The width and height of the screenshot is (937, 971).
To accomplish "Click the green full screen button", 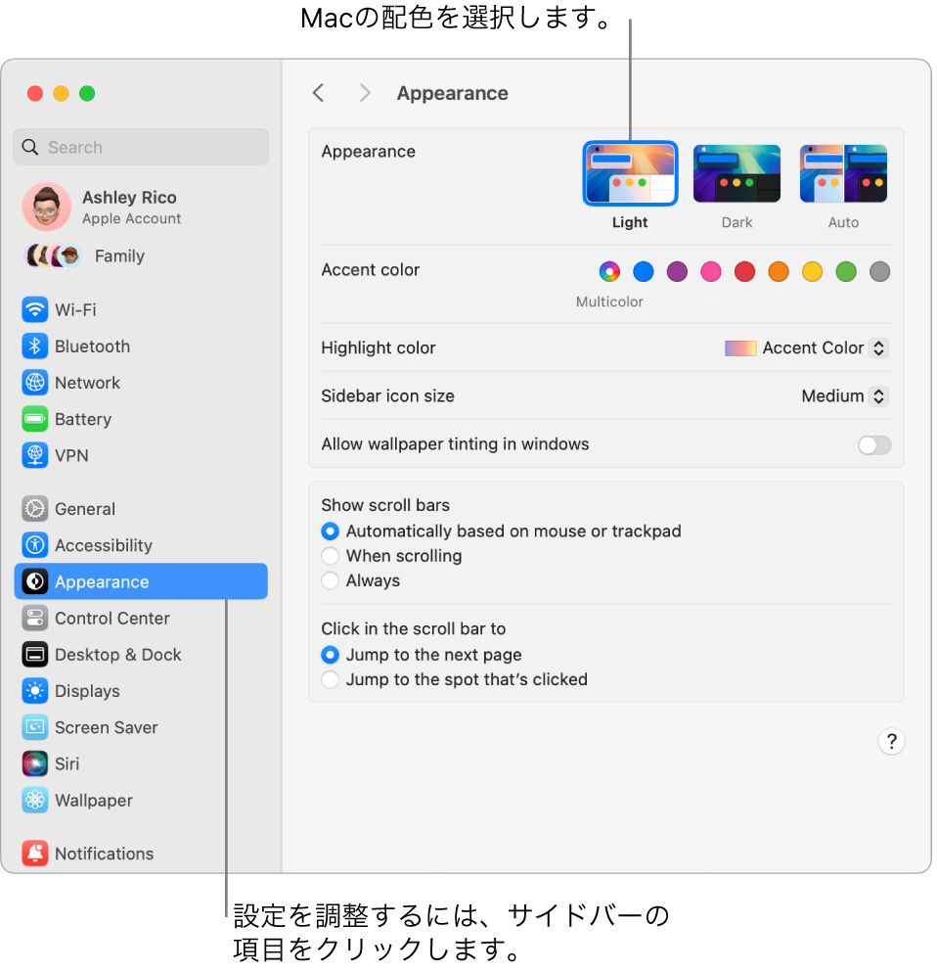I will click(x=87, y=94).
